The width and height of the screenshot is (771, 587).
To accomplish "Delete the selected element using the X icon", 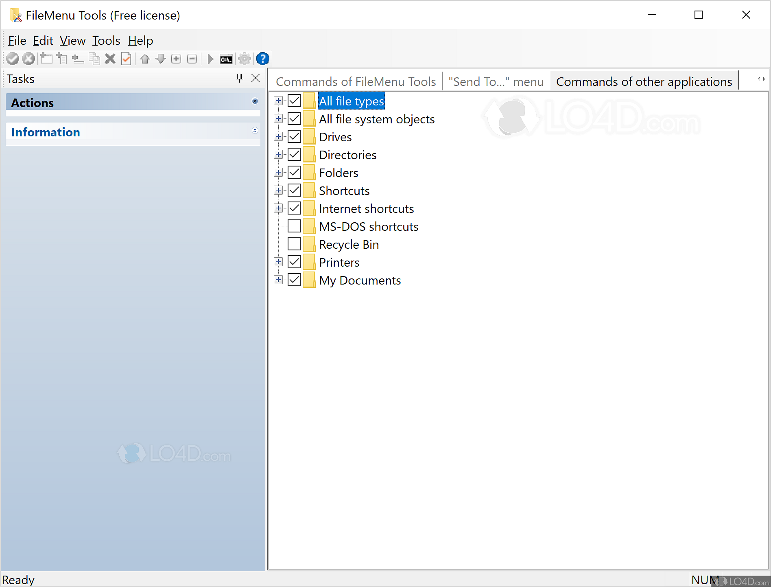I will (x=110, y=59).
